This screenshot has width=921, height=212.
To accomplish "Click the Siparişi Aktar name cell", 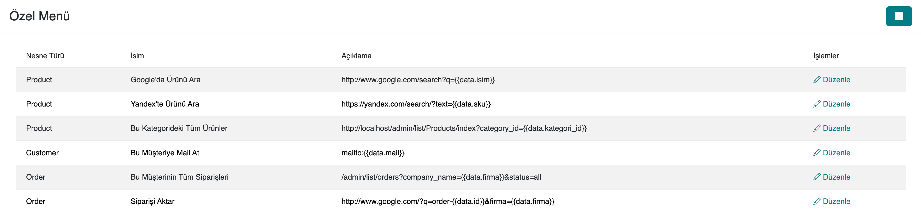I will click(x=152, y=201).
